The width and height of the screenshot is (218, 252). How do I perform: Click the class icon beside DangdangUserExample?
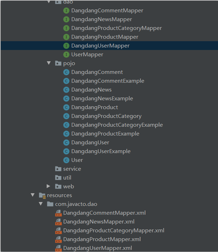click(x=66, y=151)
